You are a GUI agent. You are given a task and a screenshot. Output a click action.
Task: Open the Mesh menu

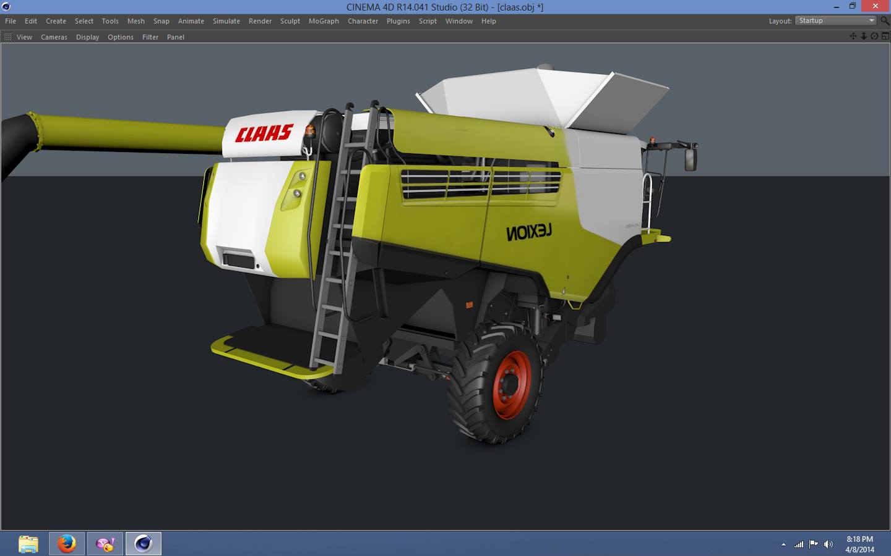136,21
